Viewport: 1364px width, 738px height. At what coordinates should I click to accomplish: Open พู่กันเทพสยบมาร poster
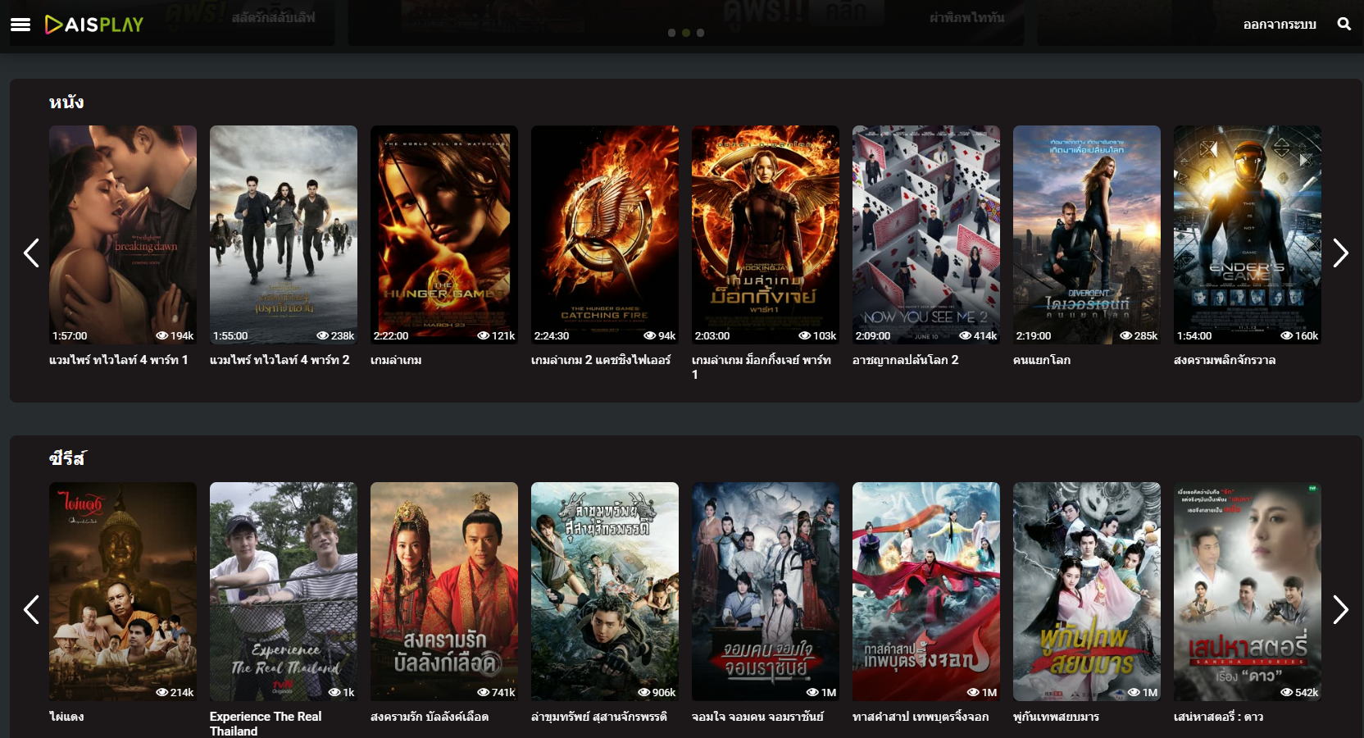tap(1087, 591)
